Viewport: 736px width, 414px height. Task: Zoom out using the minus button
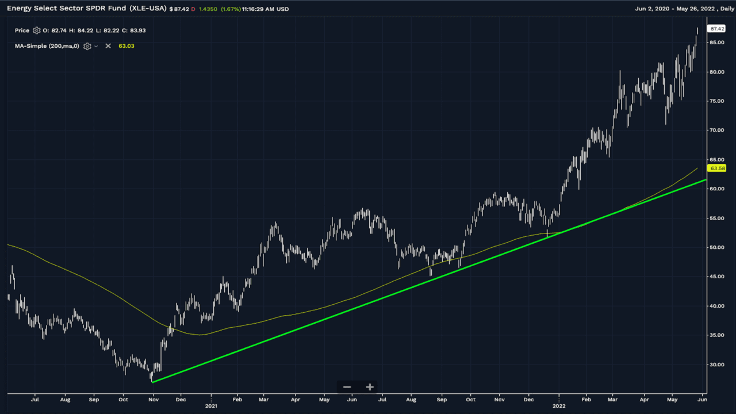347,387
